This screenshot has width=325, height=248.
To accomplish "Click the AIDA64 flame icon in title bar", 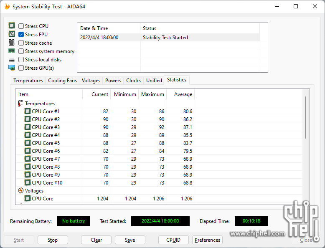I will (x=7, y=7).
